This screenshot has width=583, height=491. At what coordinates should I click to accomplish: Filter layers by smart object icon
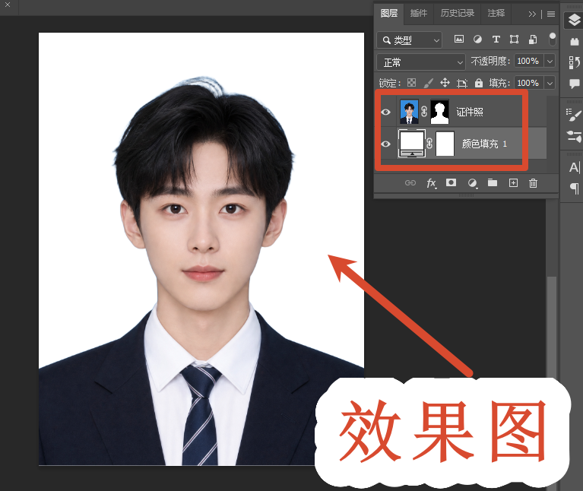[x=533, y=39]
